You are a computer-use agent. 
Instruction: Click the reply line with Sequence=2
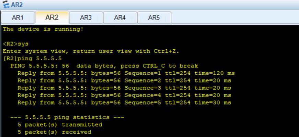click(x=124, y=81)
